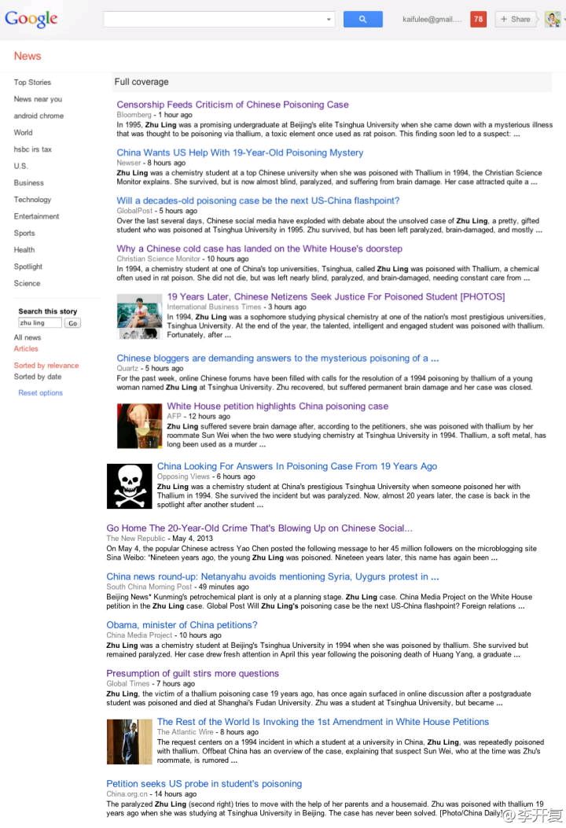Click the 'zhu ling' story search field
The image size is (566, 828).
click(x=40, y=322)
